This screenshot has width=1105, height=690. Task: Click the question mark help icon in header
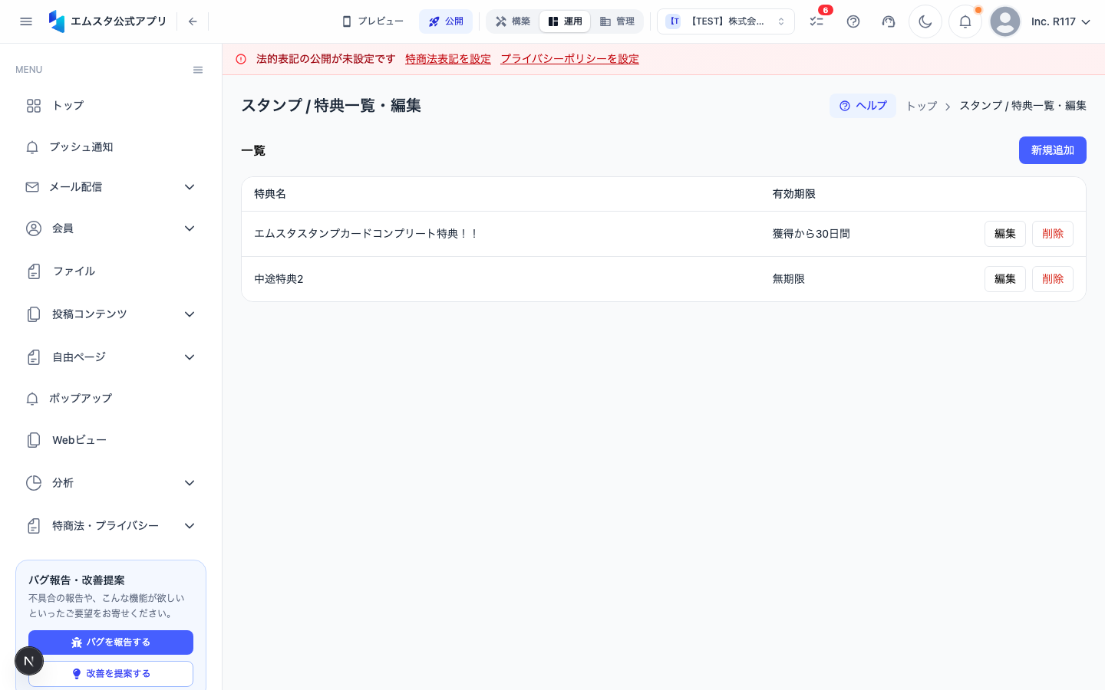coord(853,21)
